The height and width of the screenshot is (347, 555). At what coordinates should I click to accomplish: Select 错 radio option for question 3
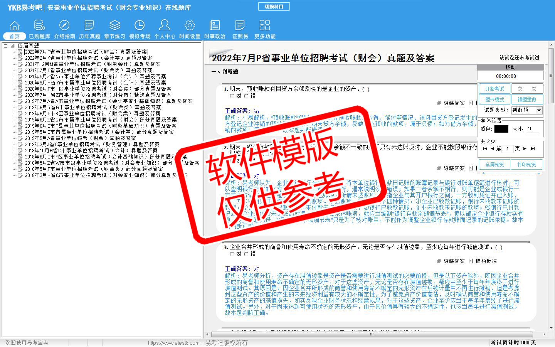click(x=246, y=254)
